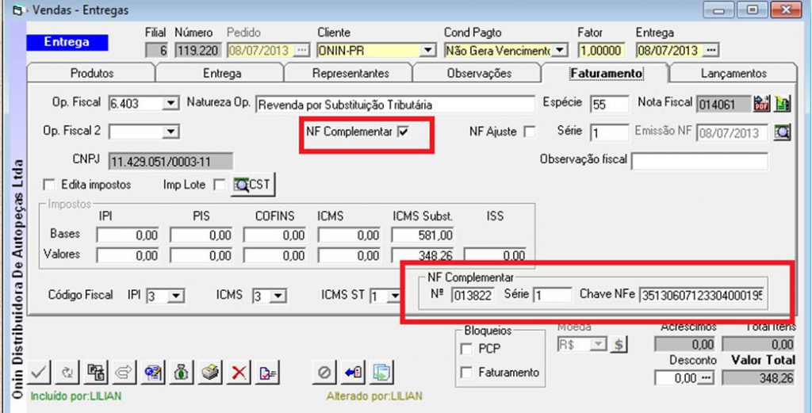Click the edit-note pencil toolbar icon
Image resolution: width=812 pixels, height=413 pixels.
[153, 372]
